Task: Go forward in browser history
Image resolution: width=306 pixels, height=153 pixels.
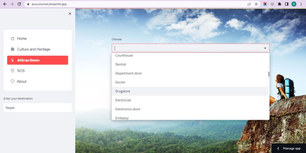Action: coord(12,4)
